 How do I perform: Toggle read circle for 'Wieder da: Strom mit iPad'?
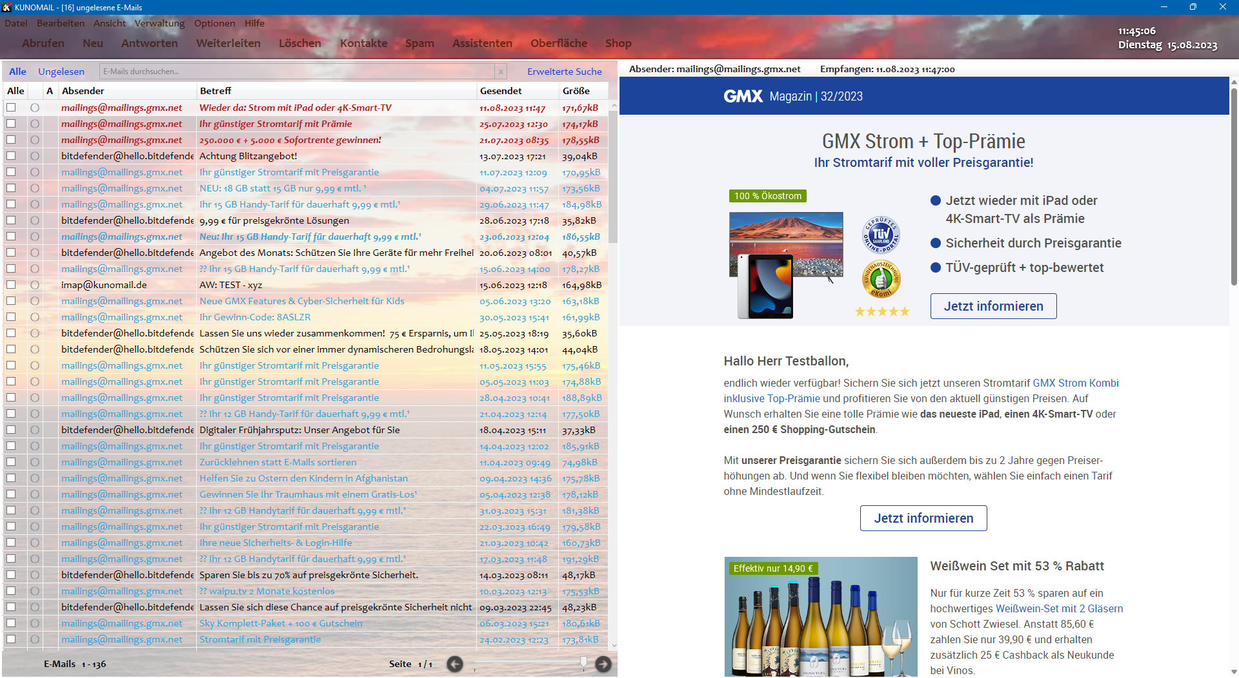(35, 108)
